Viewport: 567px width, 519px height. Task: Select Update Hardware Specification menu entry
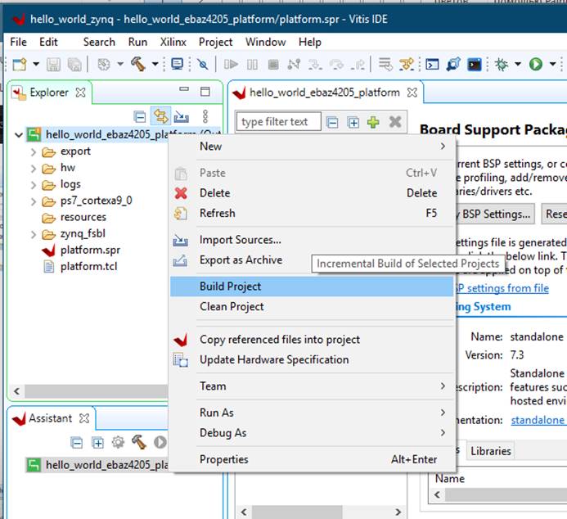273,359
